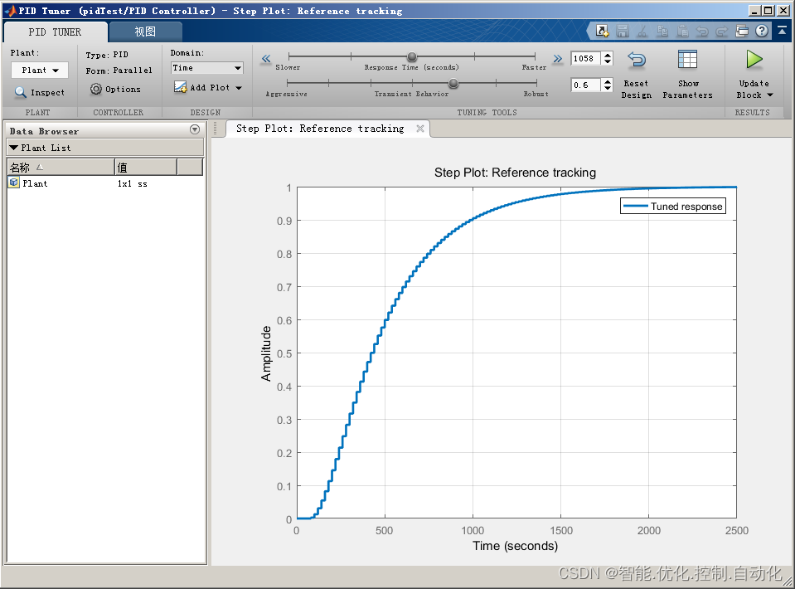The height and width of the screenshot is (589, 795).
Task: Open Data Browser panel actions menu
Action: coord(195,130)
